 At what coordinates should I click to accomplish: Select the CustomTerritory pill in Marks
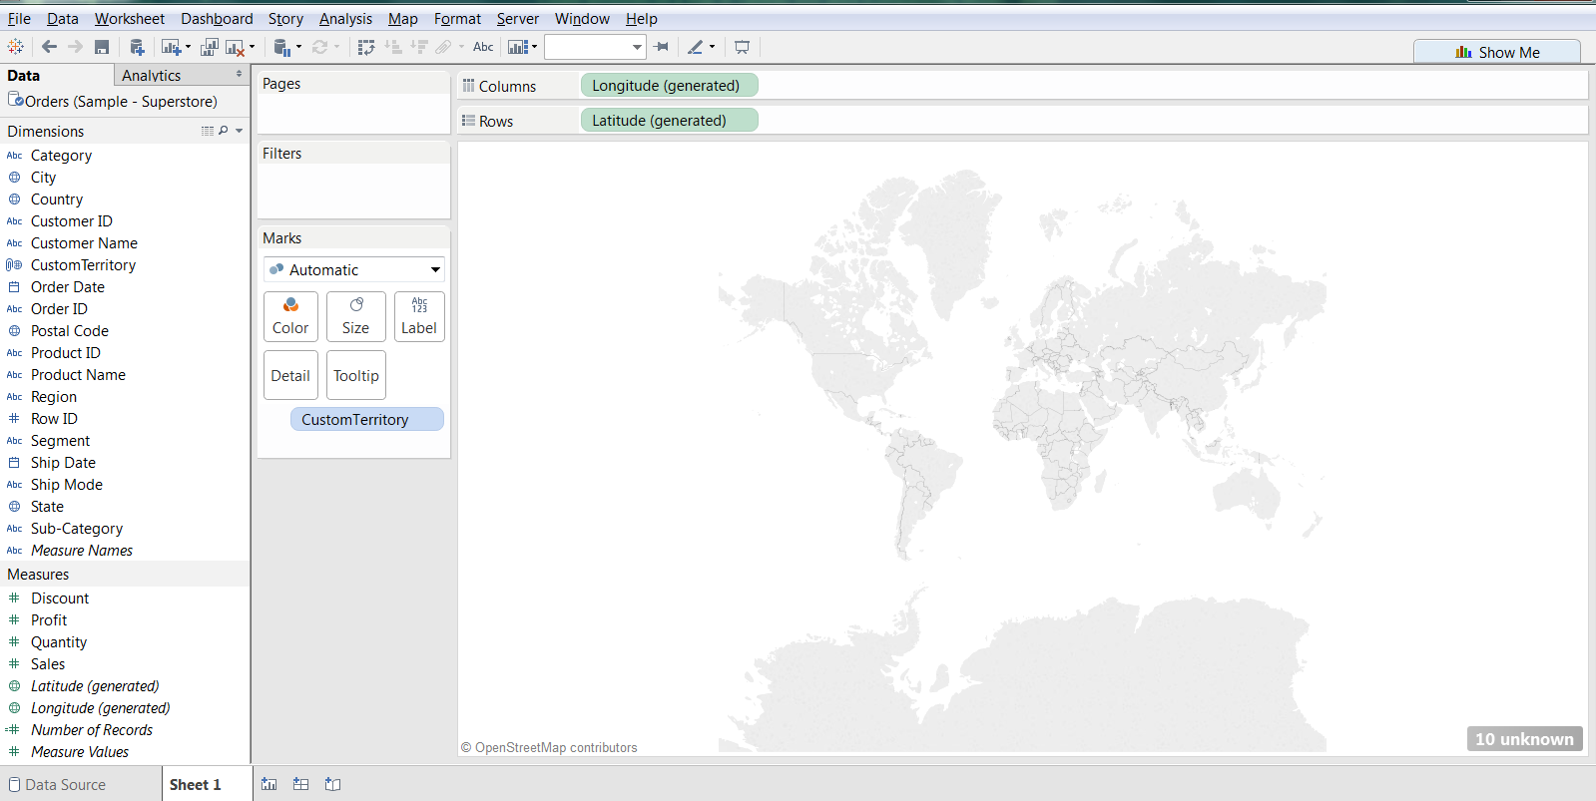click(366, 420)
